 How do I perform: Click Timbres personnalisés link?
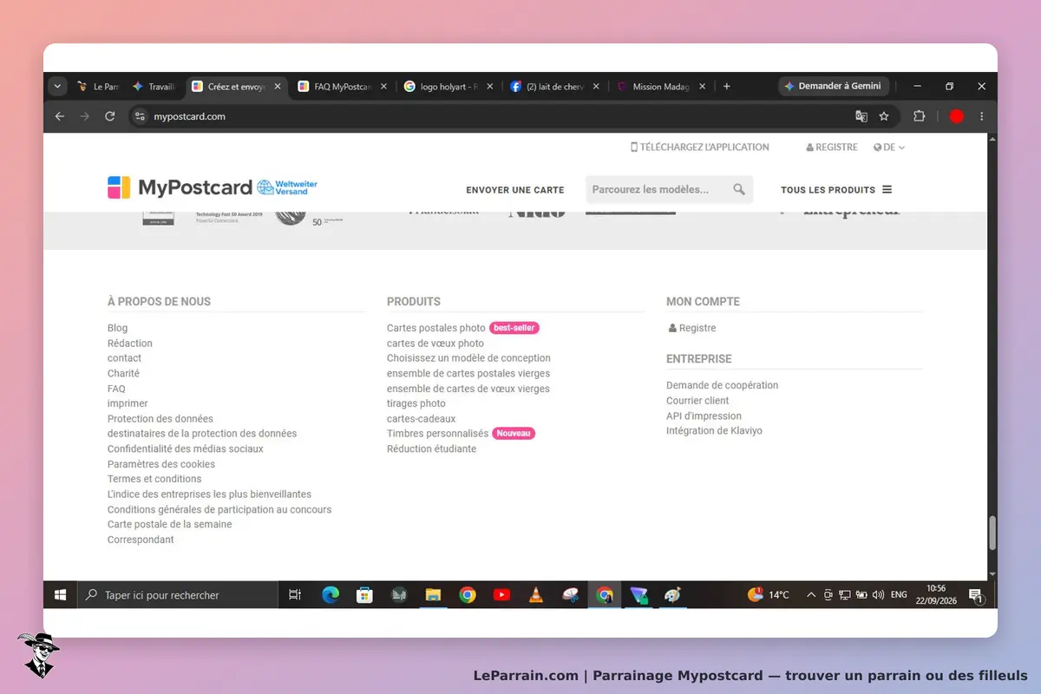437,434
